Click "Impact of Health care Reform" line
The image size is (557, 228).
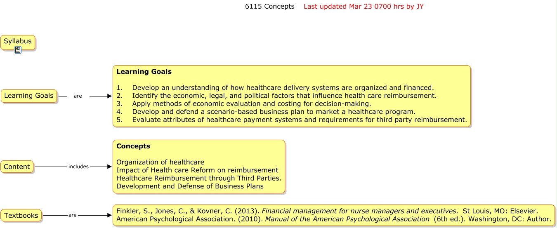(197, 170)
